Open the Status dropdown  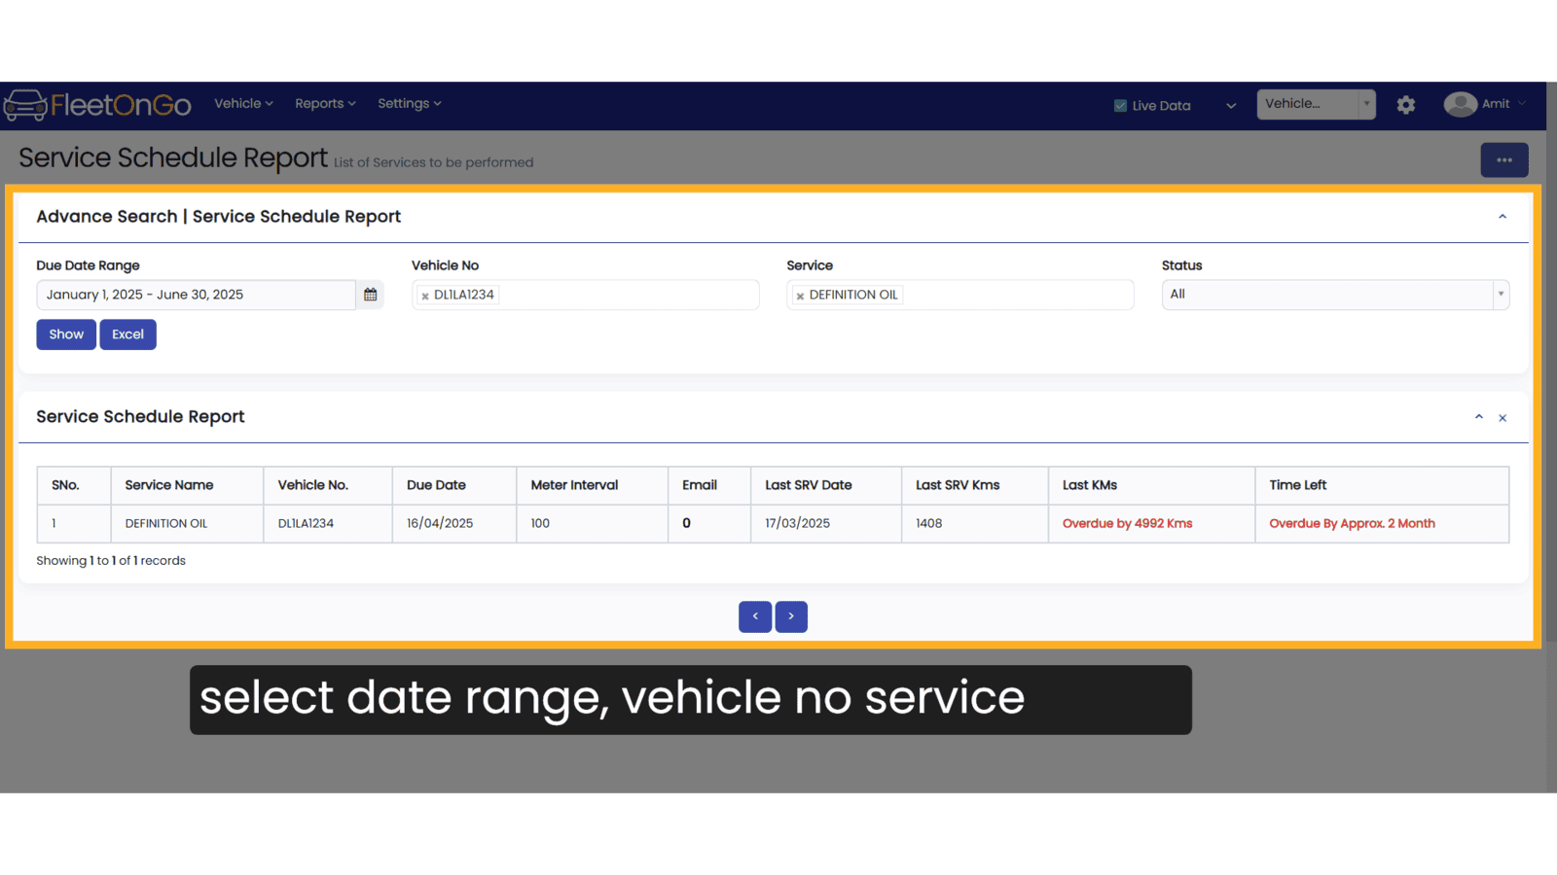(x=1335, y=295)
